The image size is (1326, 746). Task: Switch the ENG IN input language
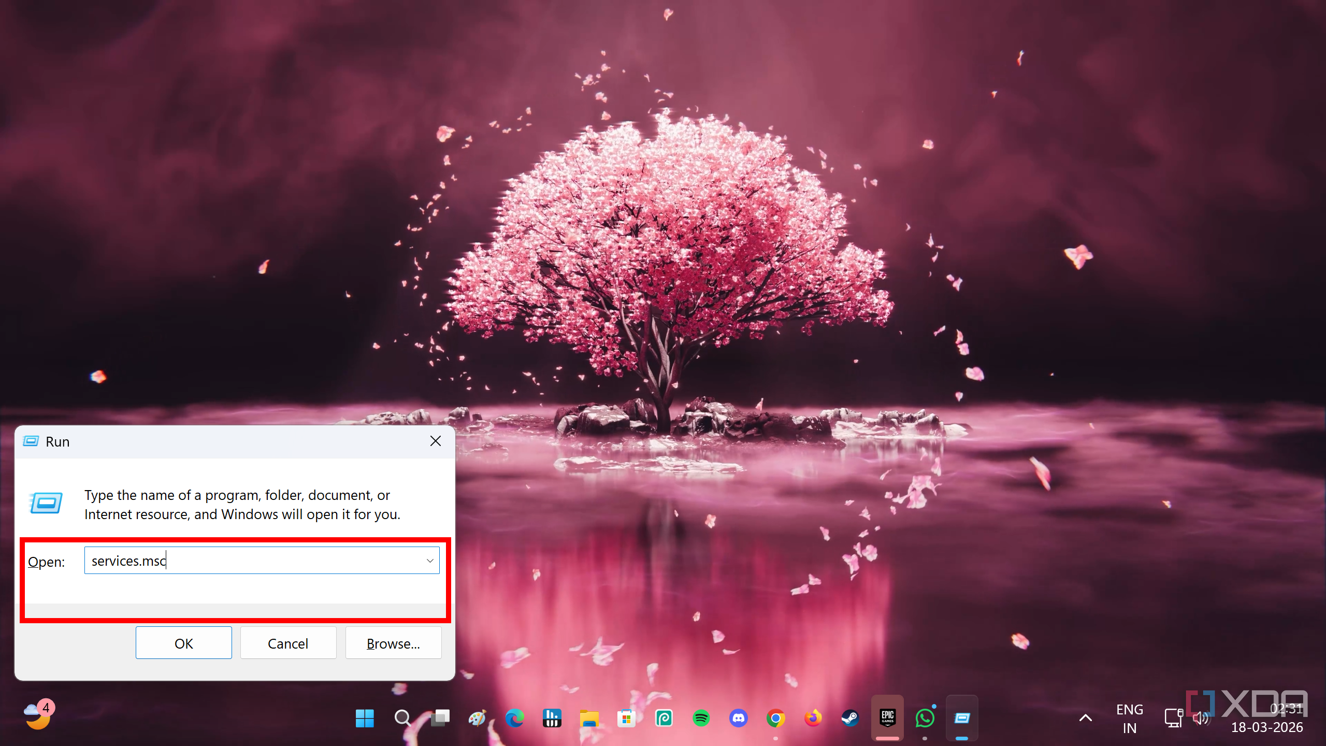click(1130, 718)
